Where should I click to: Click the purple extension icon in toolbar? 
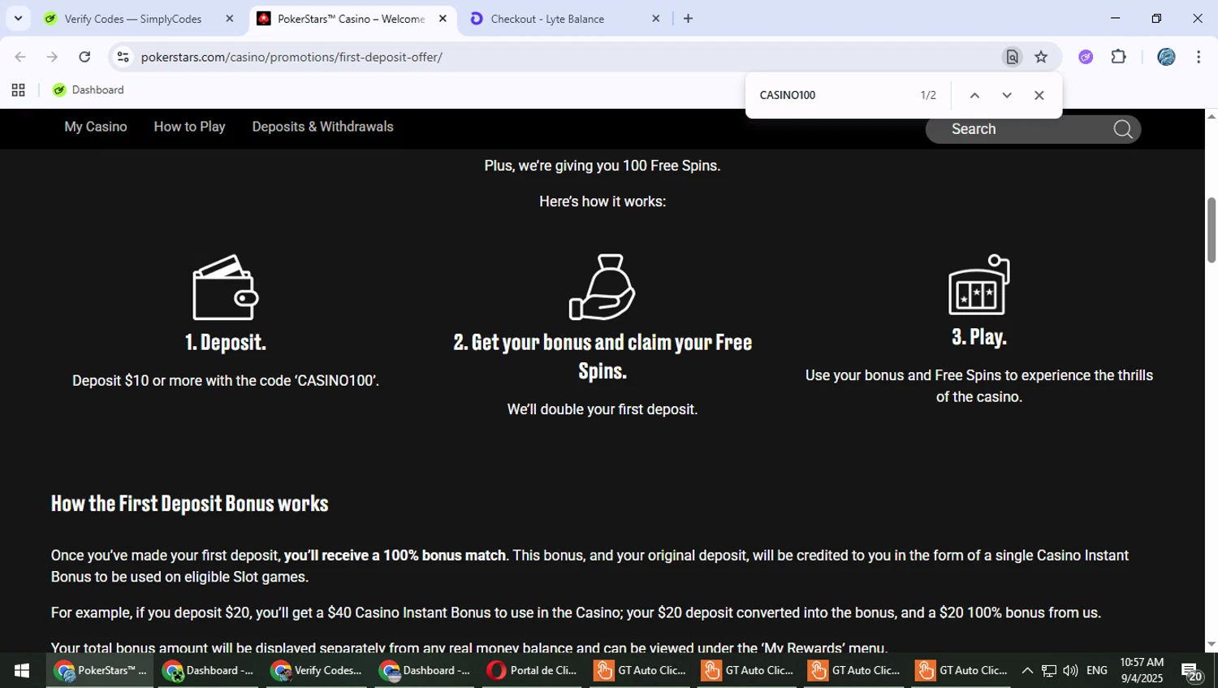pos(1086,57)
